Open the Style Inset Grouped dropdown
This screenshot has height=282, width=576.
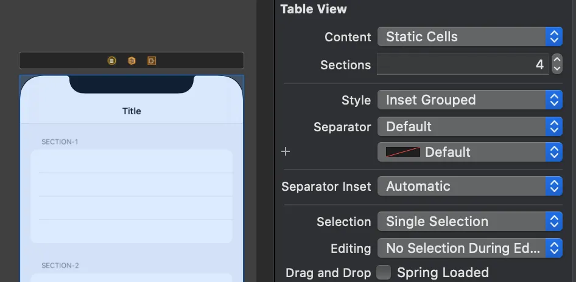(x=469, y=100)
